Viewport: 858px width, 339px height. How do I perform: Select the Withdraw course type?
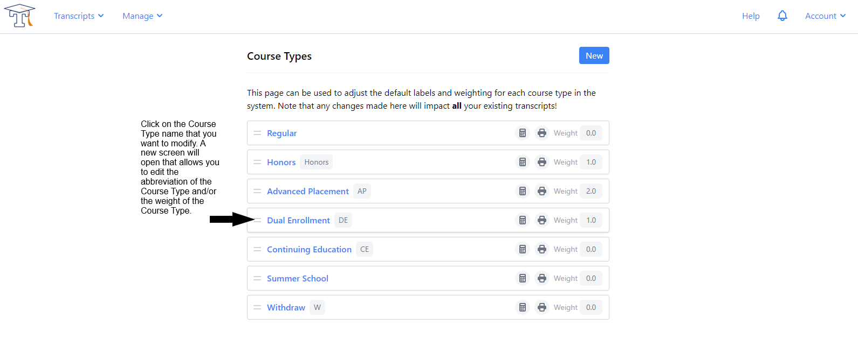pos(286,307)
